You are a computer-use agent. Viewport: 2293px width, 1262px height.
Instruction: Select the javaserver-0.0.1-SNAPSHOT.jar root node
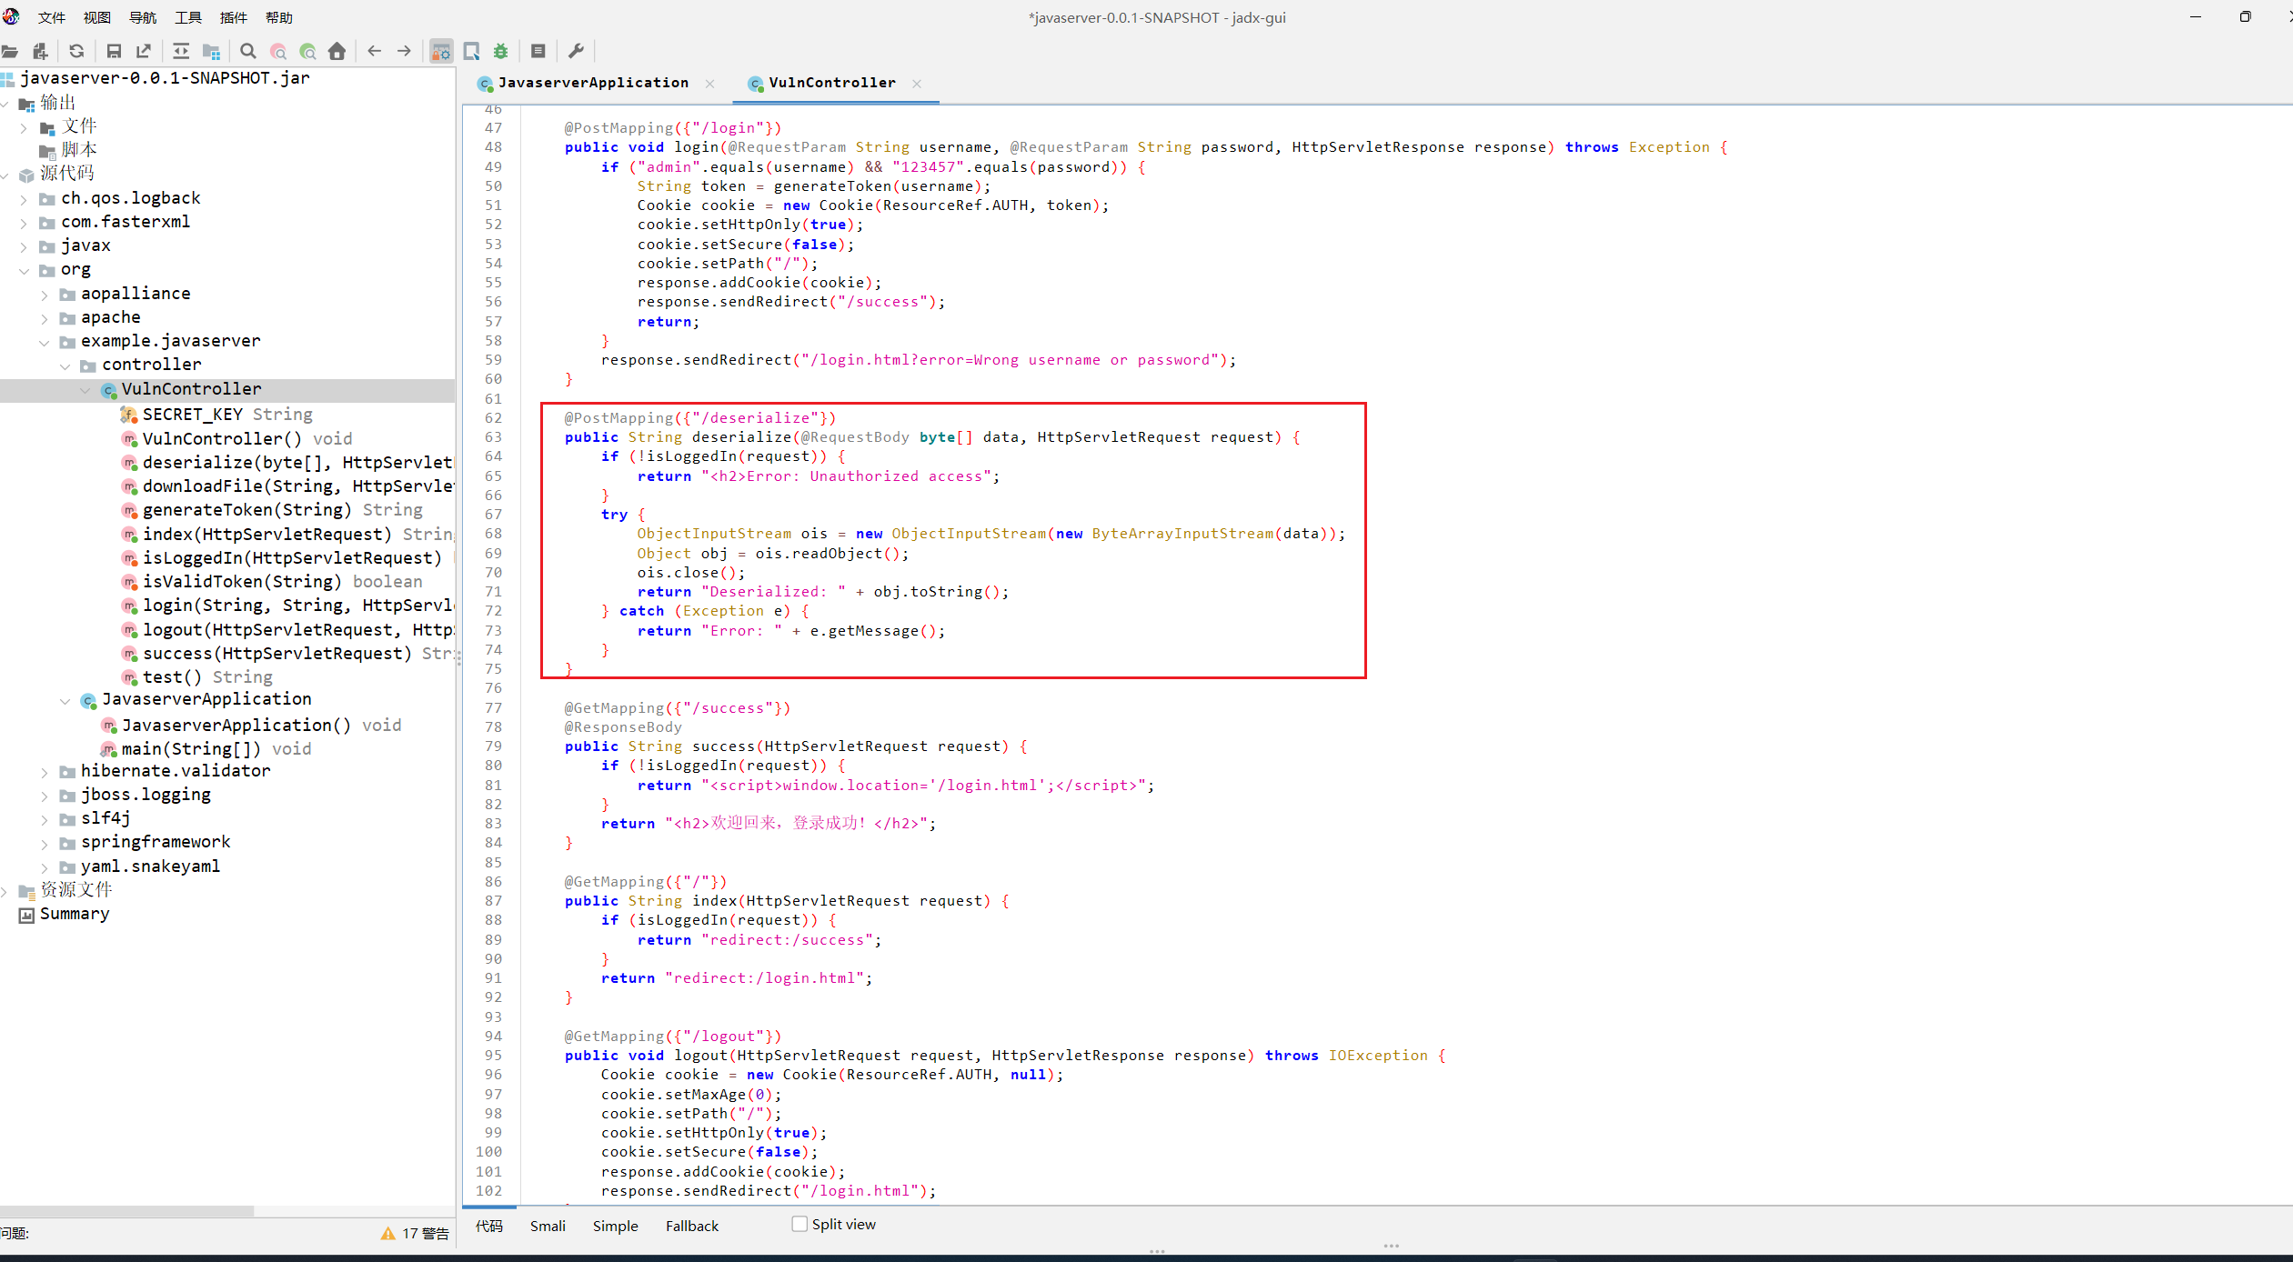pyautogui.click(x=156, y=78)
